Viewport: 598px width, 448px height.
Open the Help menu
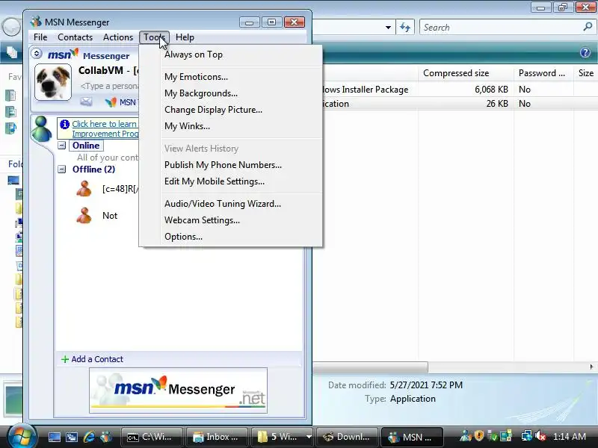pos(185,37)
